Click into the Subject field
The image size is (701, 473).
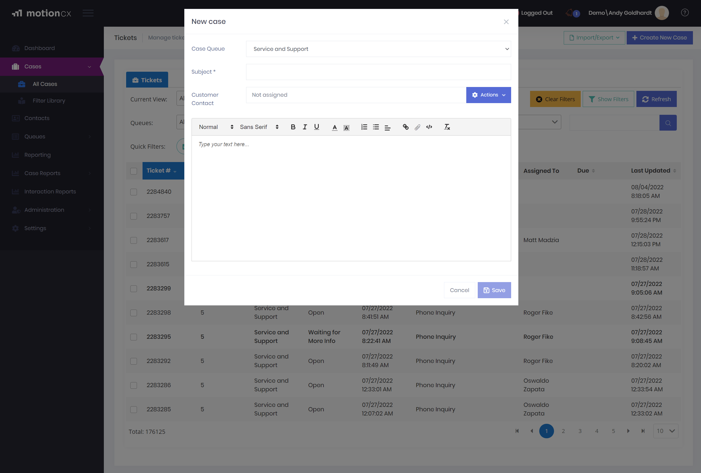click(x=378, y=72)
